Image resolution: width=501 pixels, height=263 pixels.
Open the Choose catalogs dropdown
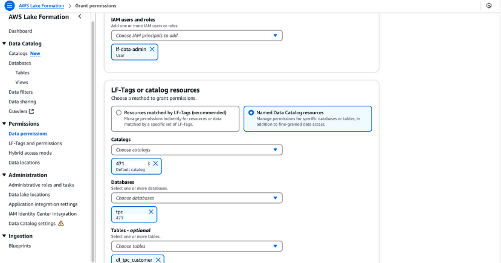click(x=197, y=150)
